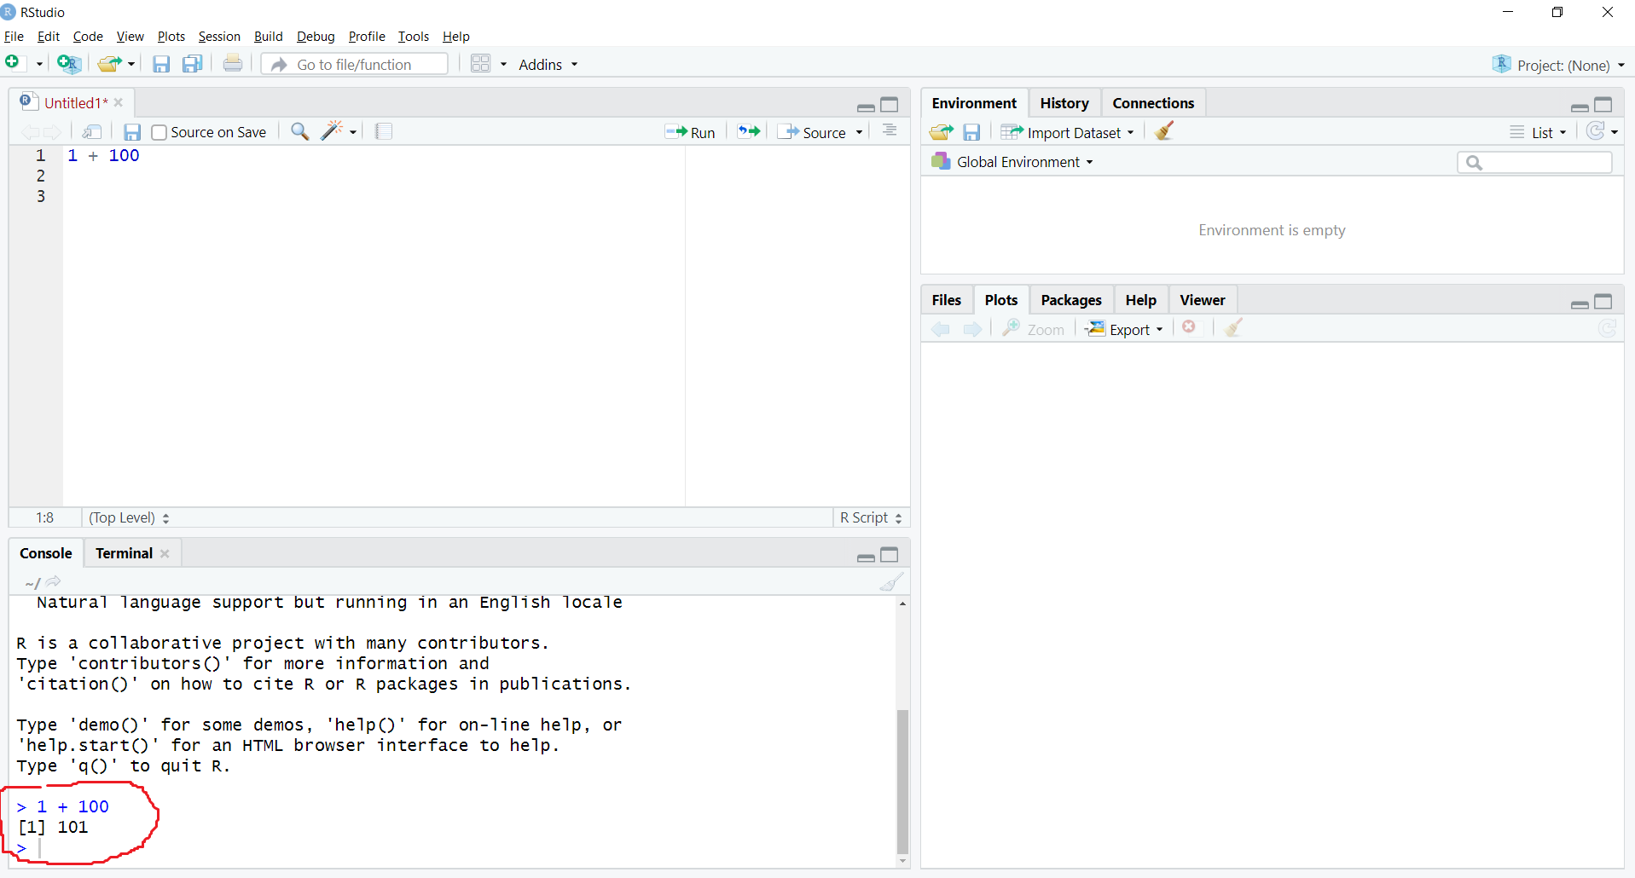Clear all plots broom icon

(1233, 328)
